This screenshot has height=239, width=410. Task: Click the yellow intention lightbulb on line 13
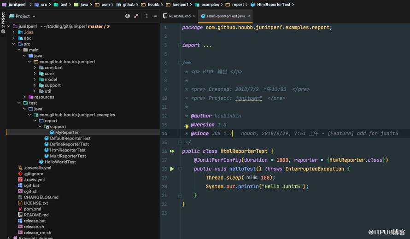(187, 126)
